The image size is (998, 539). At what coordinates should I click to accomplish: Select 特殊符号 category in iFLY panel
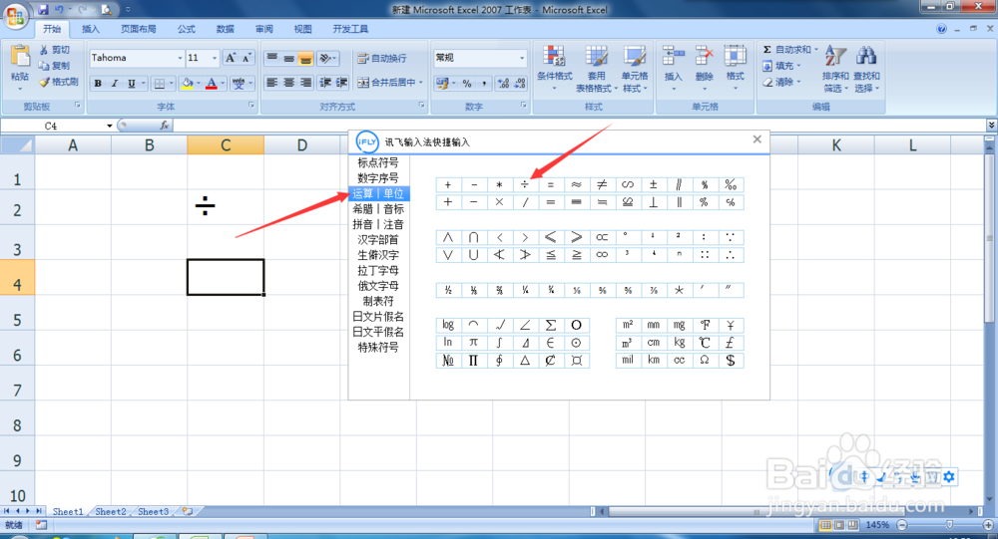[x=378, y=347]
